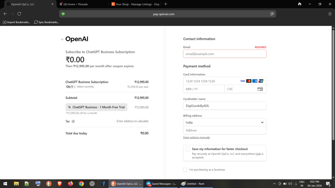Remove ChatGPT Business Free Trial coupon tag
The image size is (335, 188).
(96, 107)
